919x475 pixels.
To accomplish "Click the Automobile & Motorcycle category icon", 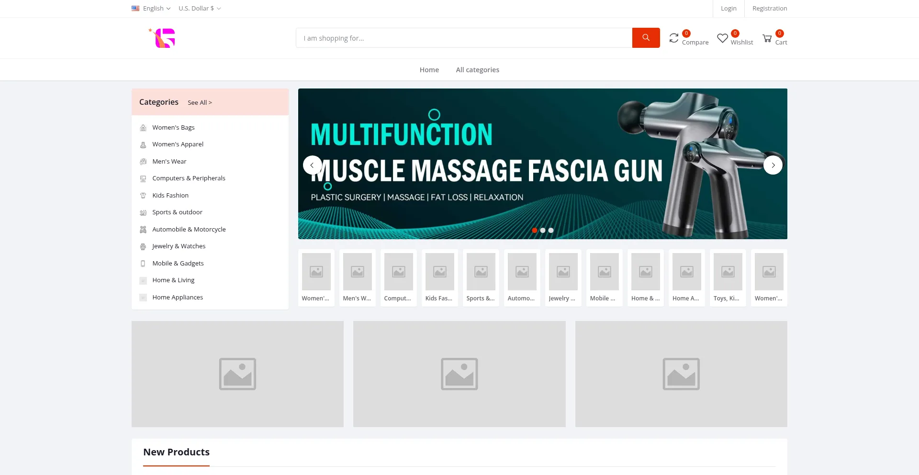I will pyautogui.click(x=143, y=230).
